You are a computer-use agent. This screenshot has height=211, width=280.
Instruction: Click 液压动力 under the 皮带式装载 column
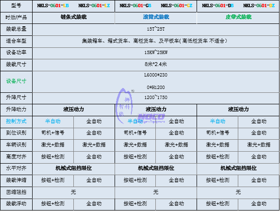238,109
